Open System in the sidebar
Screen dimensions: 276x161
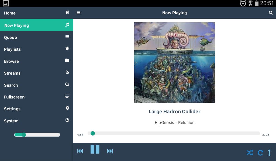point(36,121)
